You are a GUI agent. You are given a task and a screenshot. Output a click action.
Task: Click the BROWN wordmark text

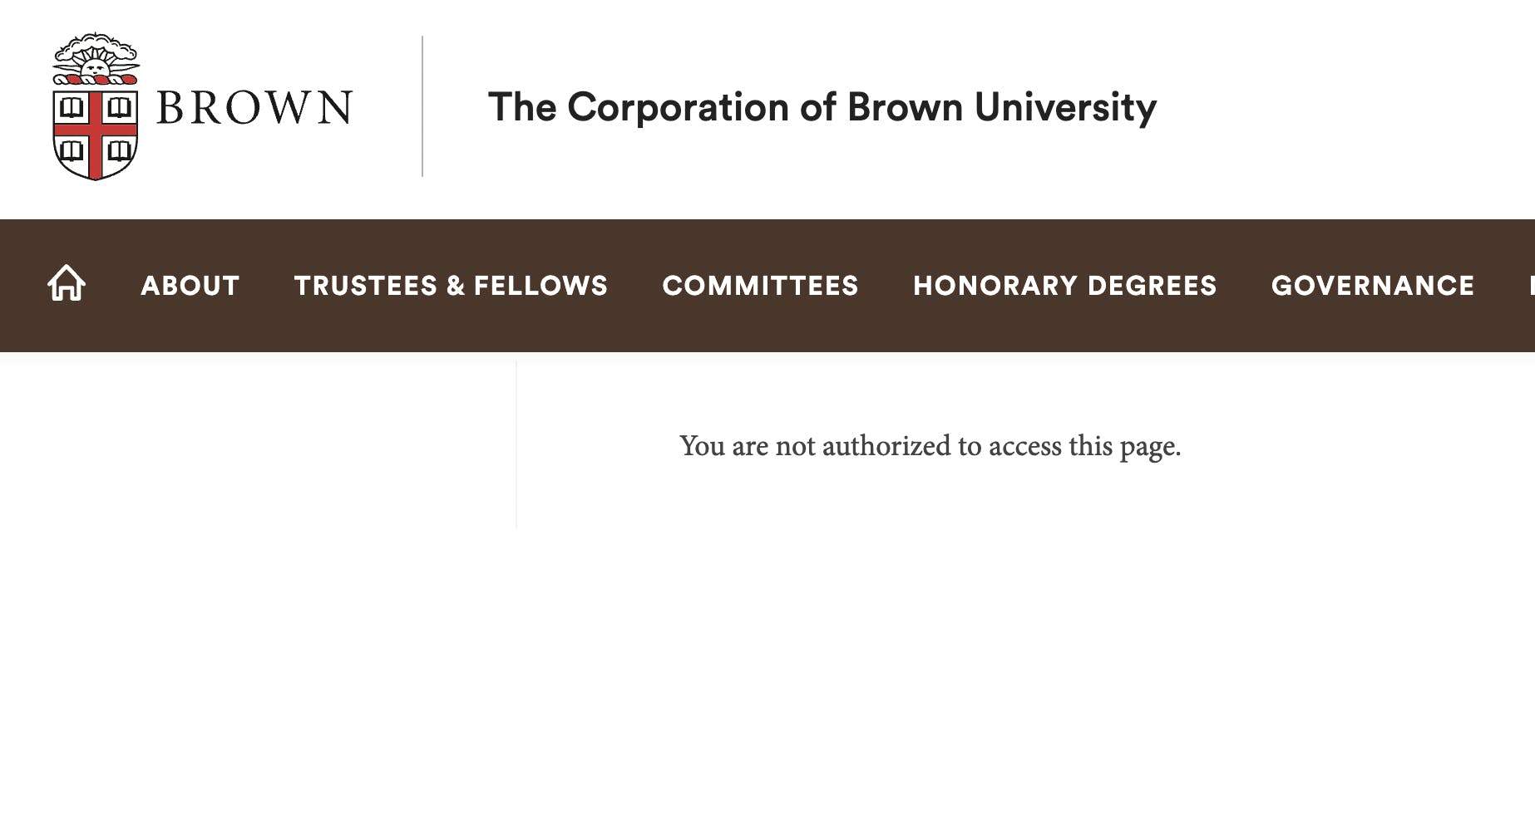(x=254, y=108)
